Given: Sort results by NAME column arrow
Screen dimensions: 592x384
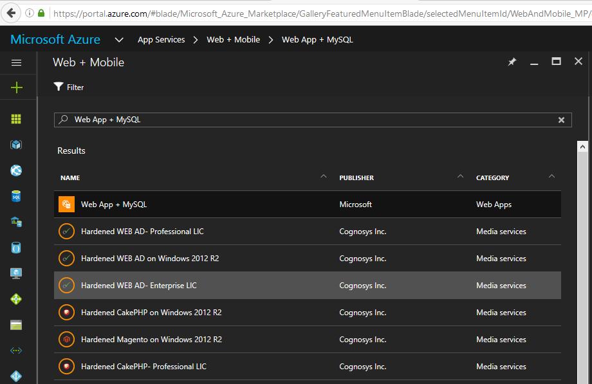Looking at the screenshot, I should pos(324,176).
